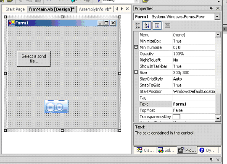Toggle the Properties list view button
This screenshot has height=164, width=227.
tap(157, 26)
